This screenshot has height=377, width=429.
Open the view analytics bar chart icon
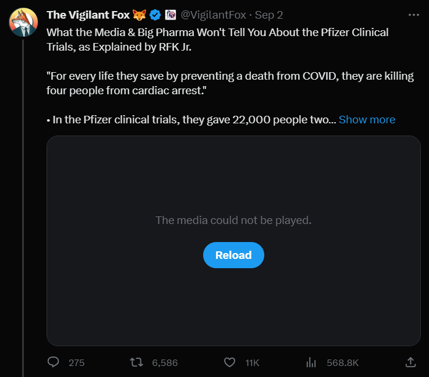(311, 362)
